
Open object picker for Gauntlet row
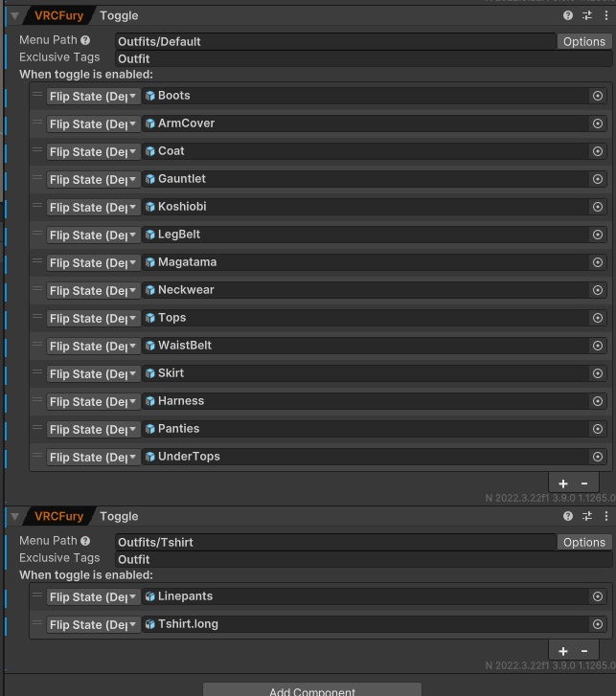(x=598, y=179)
